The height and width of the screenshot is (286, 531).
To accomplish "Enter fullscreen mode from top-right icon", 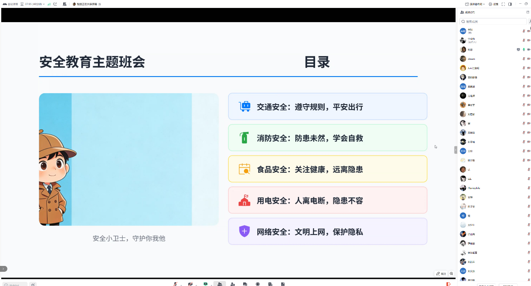I will click(503, 4).
